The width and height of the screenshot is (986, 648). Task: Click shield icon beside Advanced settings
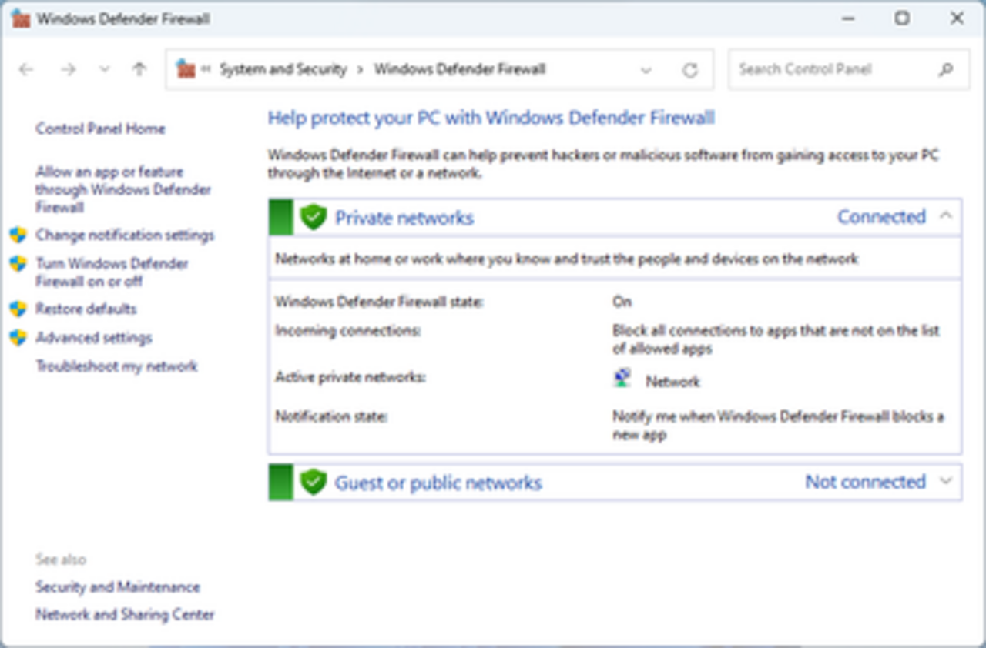[18, 338]
